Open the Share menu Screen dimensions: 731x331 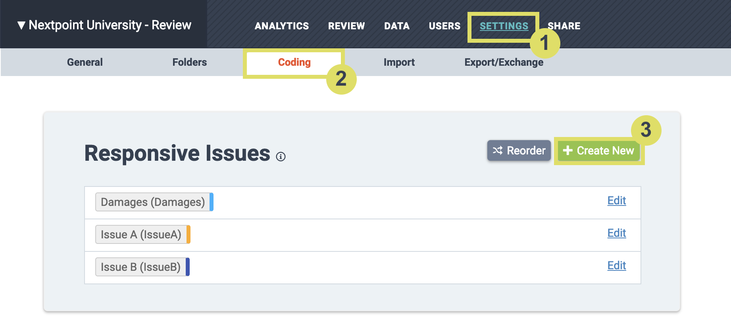564,26
